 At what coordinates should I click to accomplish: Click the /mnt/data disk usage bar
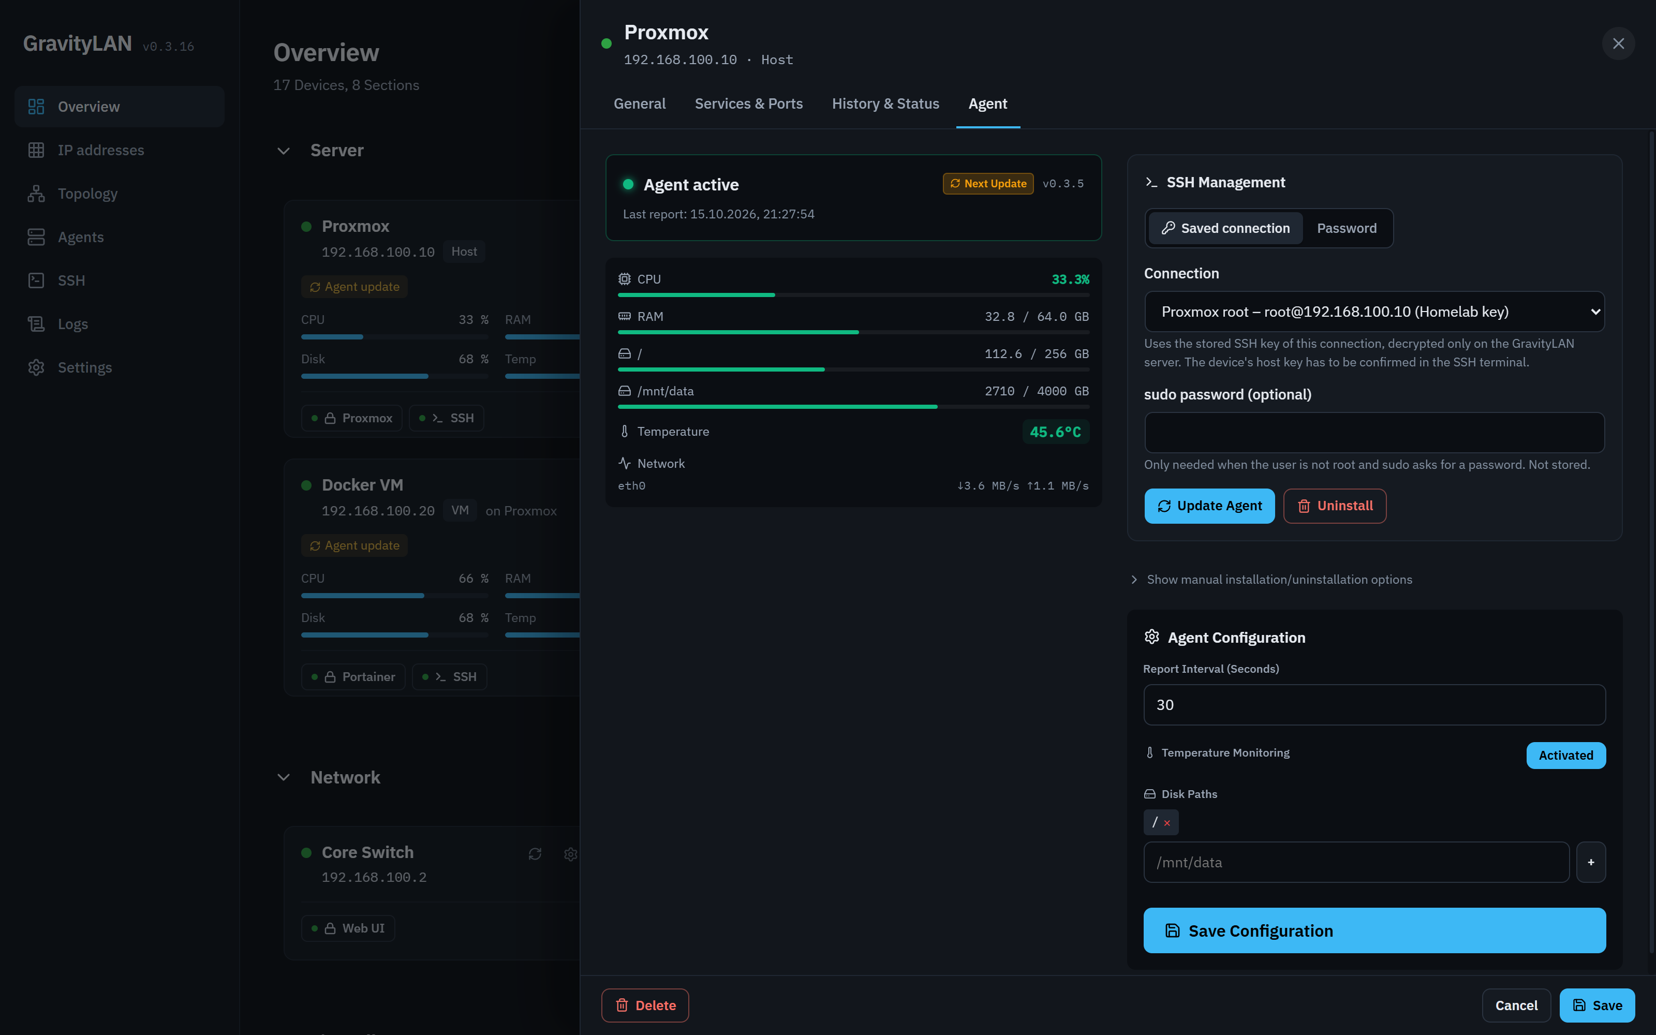pyautogui.click(x=853, y=407)
